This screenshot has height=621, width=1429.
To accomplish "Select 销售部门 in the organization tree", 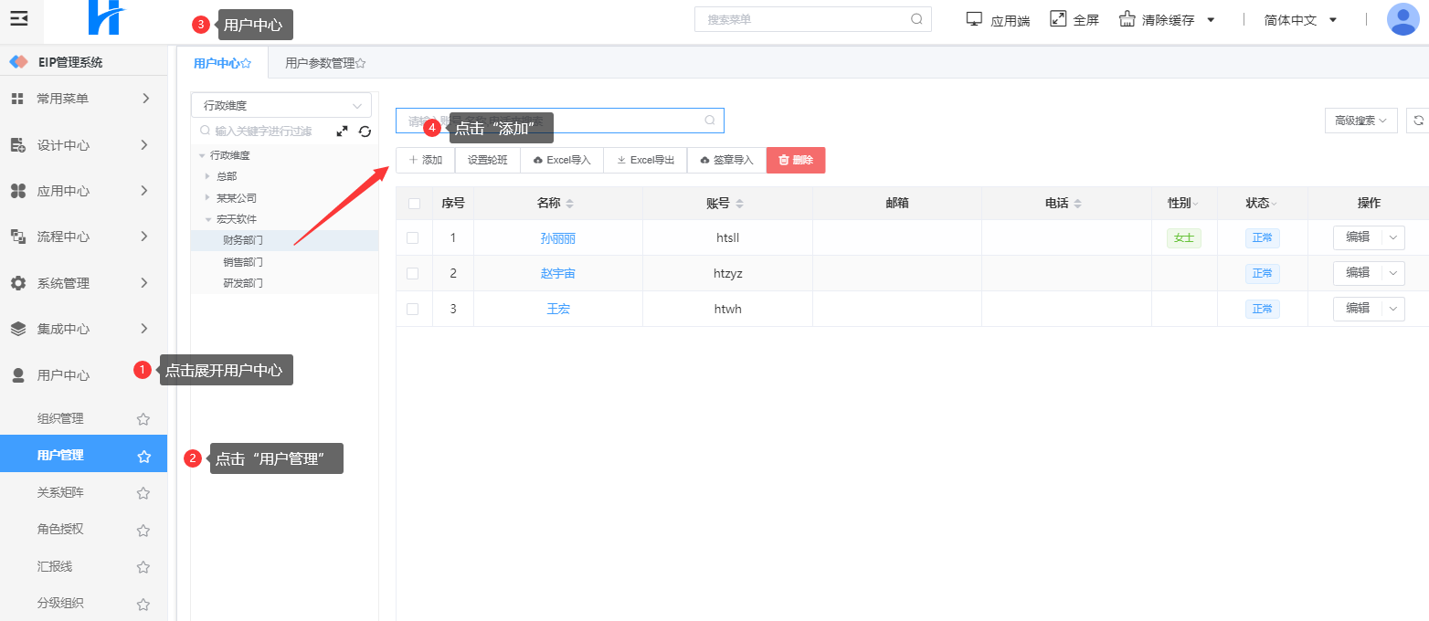I will click(243, 262).
